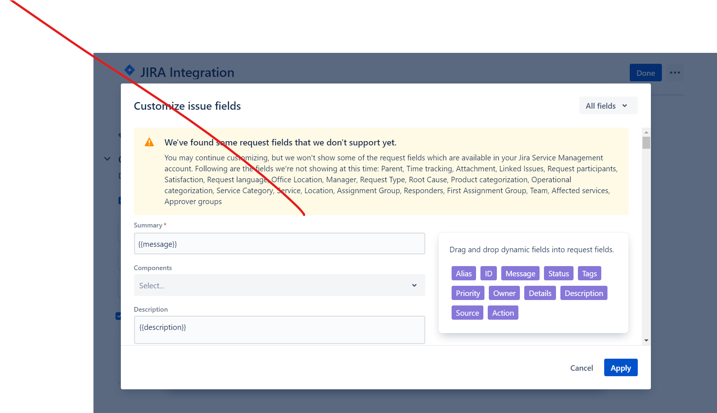Viewport: 717px width, 413px height.
Task: Select the Priority dynamic field chip
Action: [x=468, y=293]
